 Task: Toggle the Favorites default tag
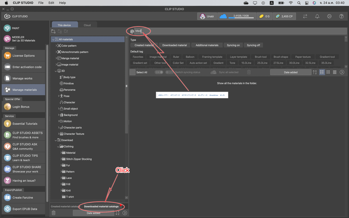(138, 57)
